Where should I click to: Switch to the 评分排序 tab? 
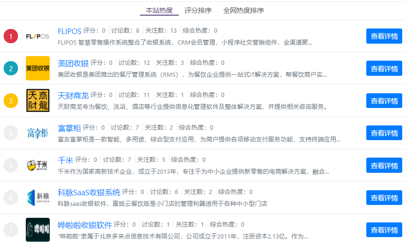[198, 10]
